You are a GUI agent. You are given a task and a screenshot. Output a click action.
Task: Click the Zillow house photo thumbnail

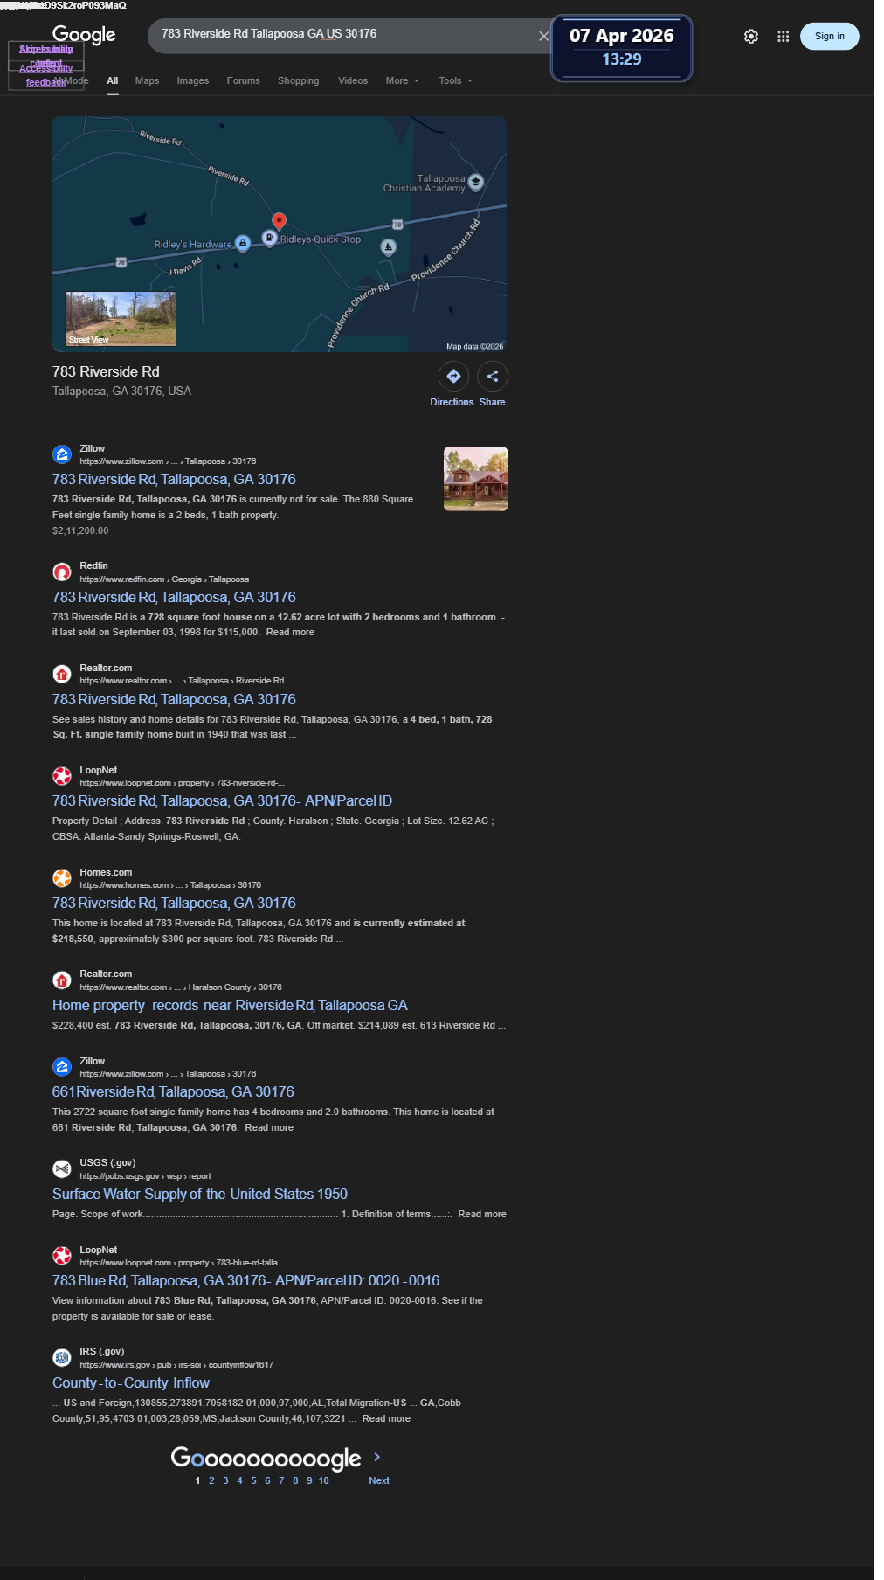[x=475, y=479]
